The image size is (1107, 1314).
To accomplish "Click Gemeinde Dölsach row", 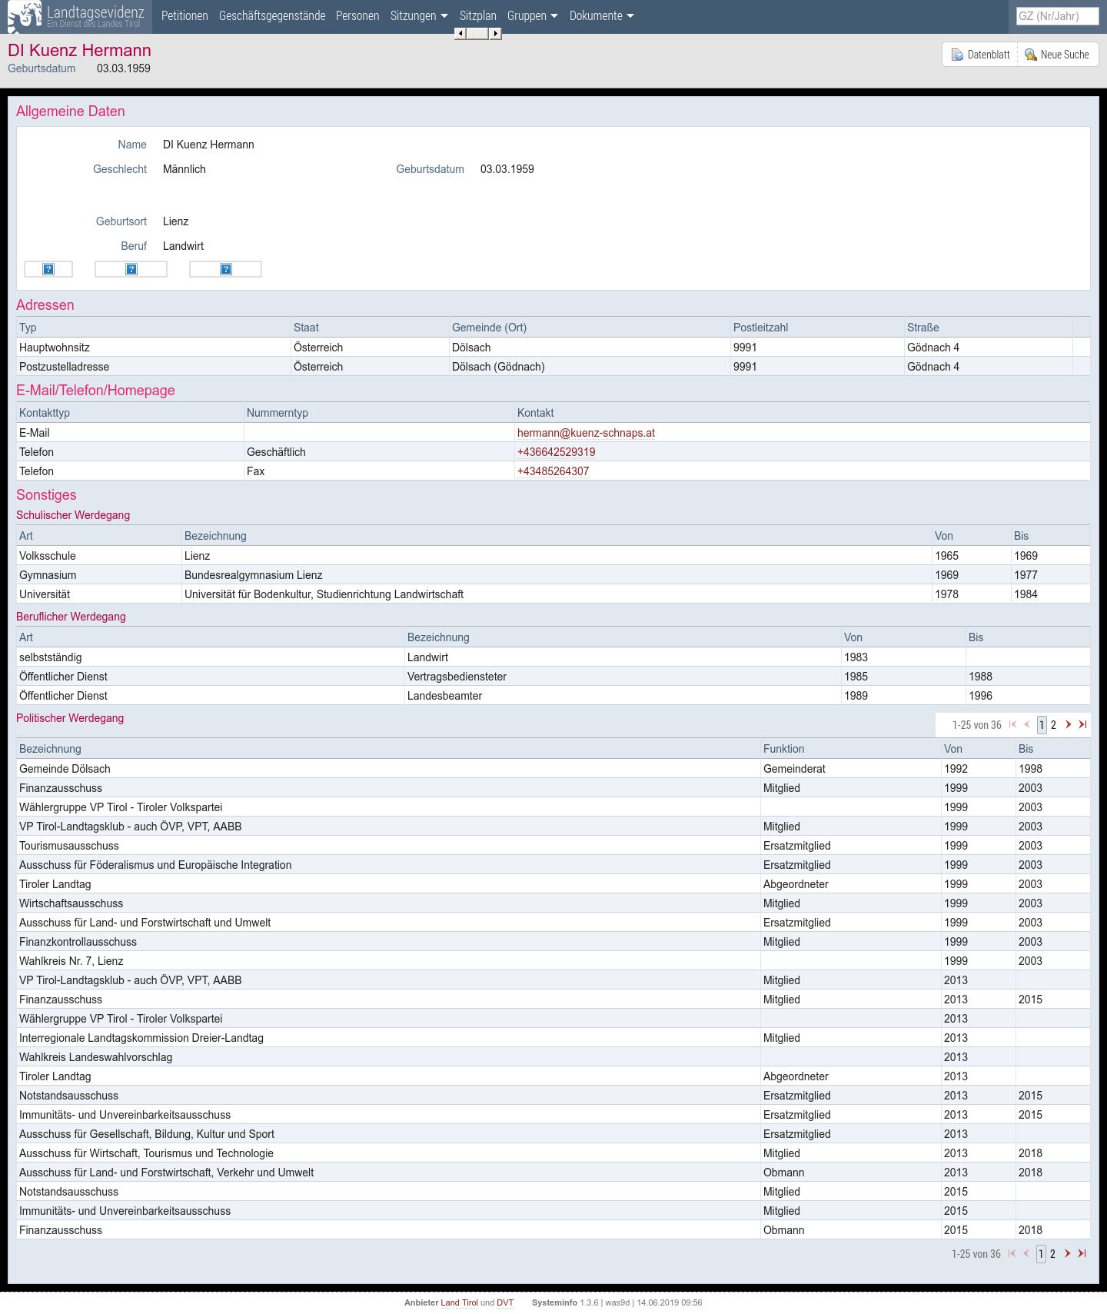I will [553, 769].
